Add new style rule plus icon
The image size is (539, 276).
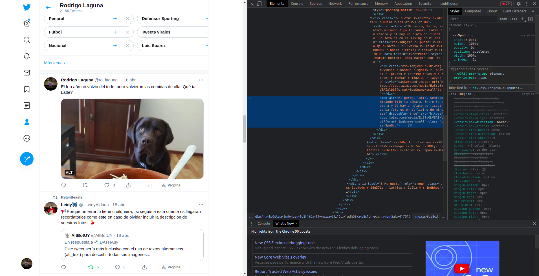point(523,19)
